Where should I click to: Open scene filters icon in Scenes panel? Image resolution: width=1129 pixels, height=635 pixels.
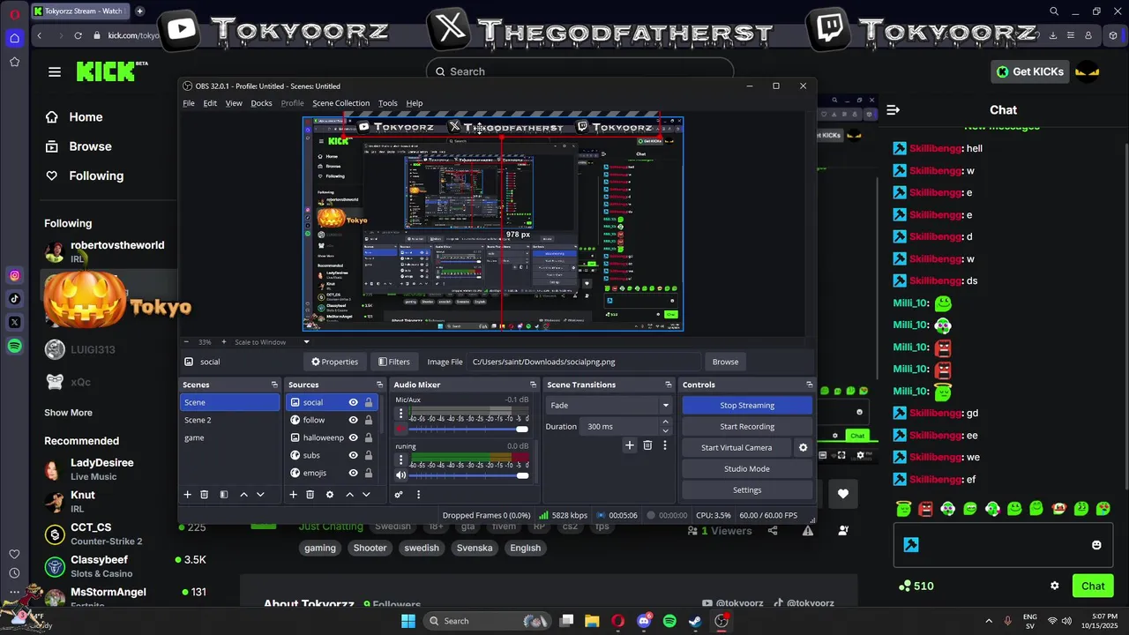[224, 495]
